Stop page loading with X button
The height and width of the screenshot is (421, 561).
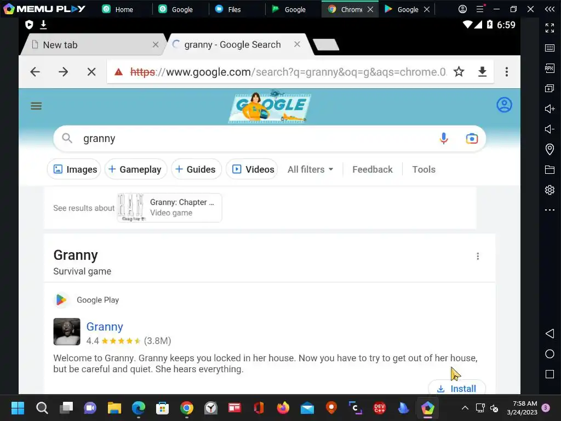[x=91, y=72]
